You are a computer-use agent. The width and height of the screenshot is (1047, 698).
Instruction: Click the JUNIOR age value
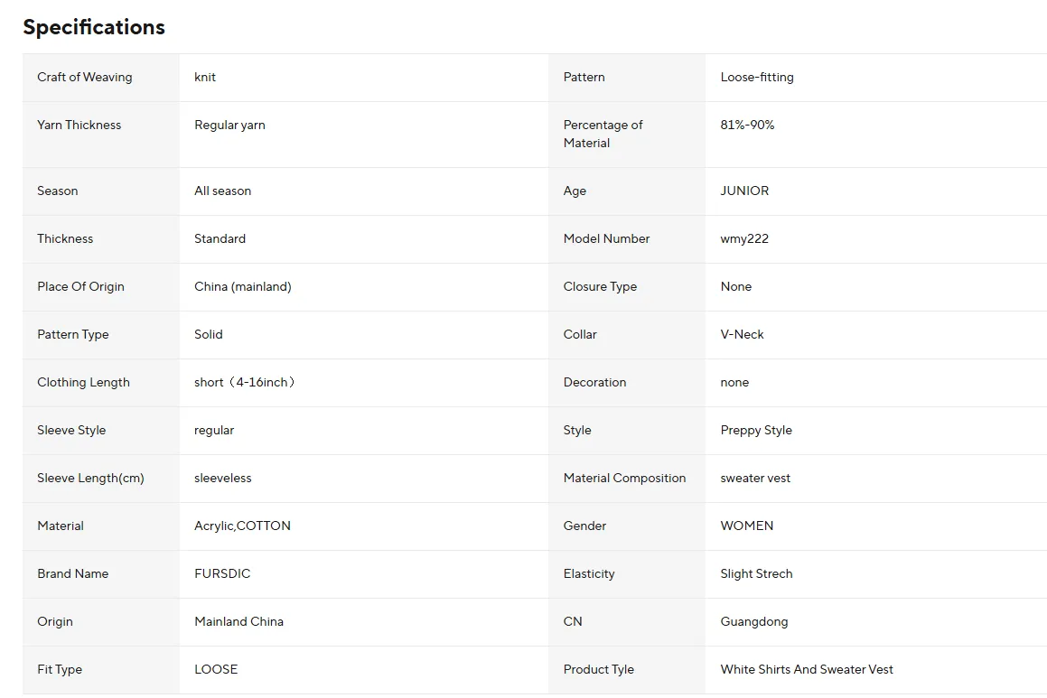pyautogui.click(x=744, y=191)
